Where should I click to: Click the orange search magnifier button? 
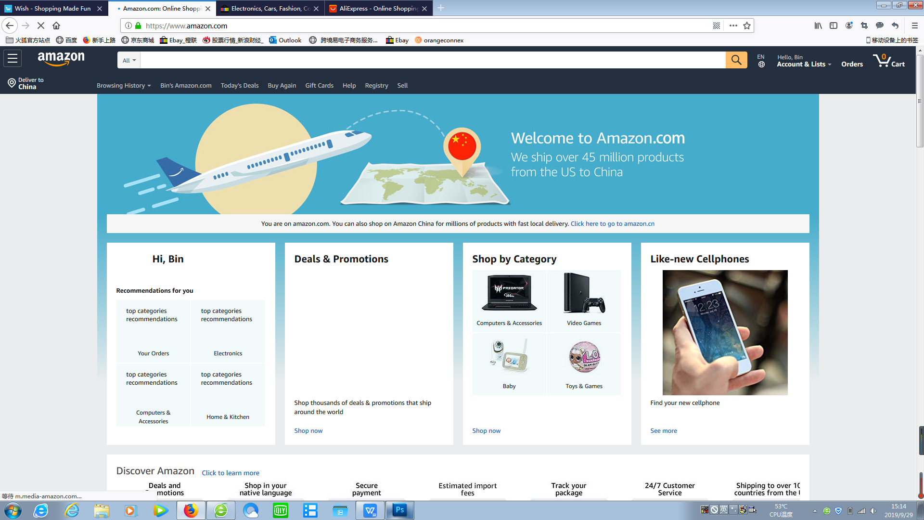[x=736, y=60]
